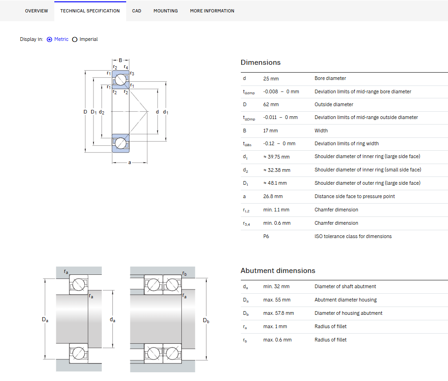Click 'Diameter of housing abutment' text
The height and width of the screenshot is (381, 448).
(348, 313)
